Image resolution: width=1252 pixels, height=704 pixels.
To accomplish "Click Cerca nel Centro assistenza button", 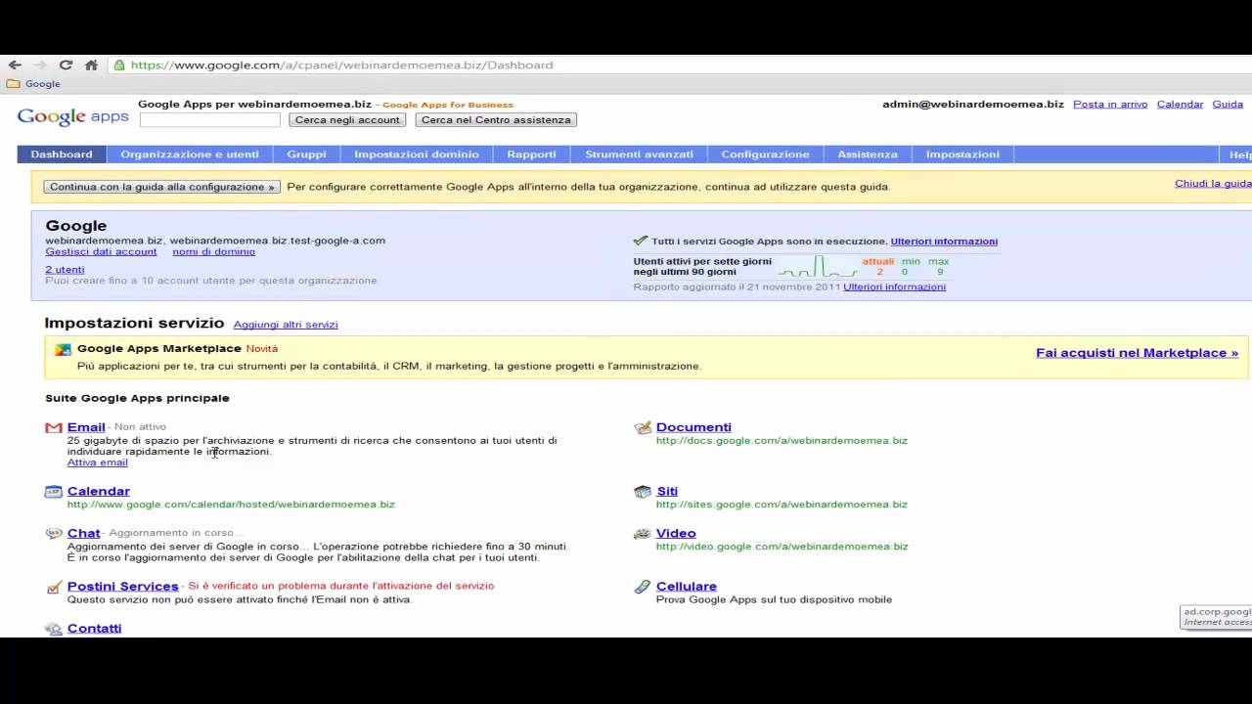I will pos(496,120).
